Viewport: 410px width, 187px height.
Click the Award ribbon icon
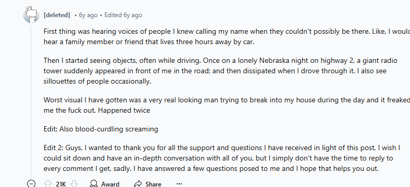94,184
